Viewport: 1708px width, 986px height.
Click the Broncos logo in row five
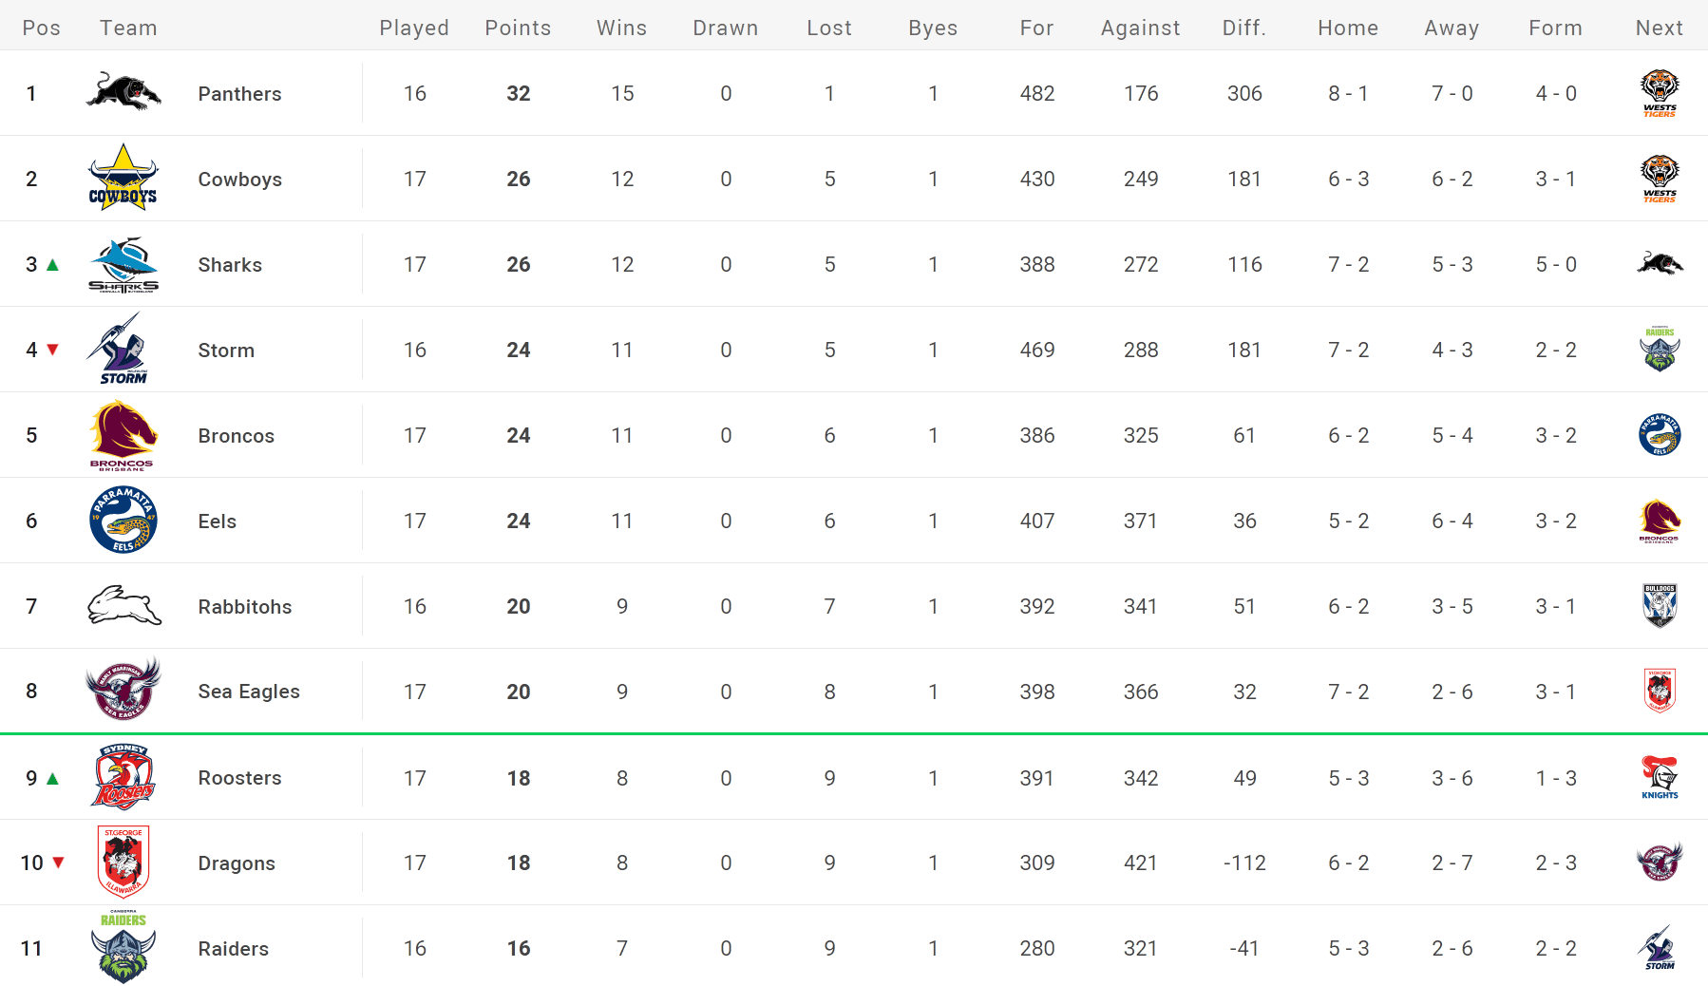(x=123, y=435)
